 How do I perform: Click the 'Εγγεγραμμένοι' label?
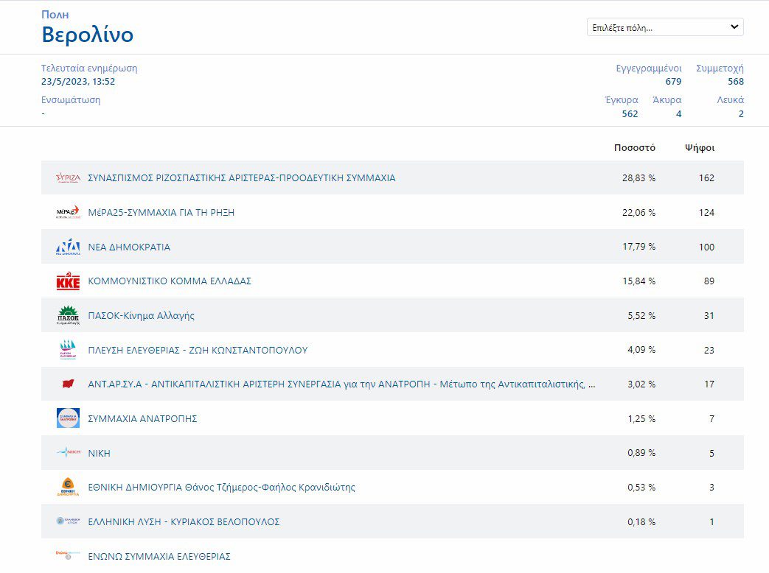649,68
